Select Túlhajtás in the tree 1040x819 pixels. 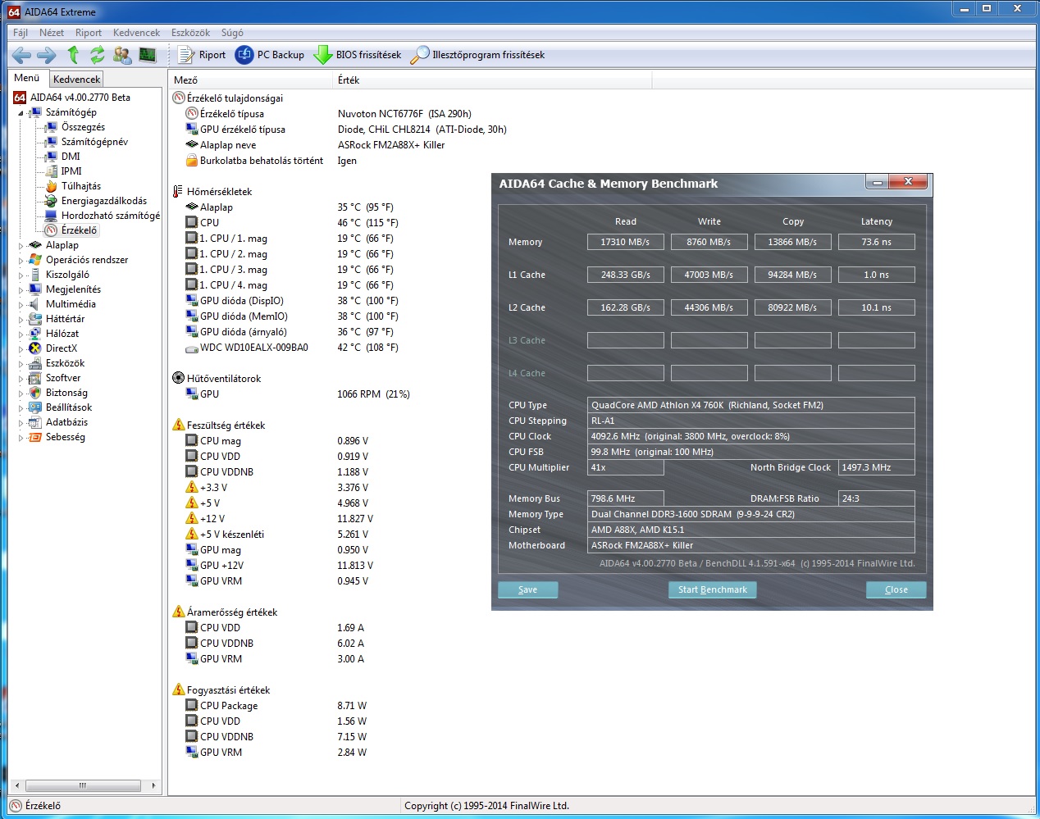tap(81, 186)
